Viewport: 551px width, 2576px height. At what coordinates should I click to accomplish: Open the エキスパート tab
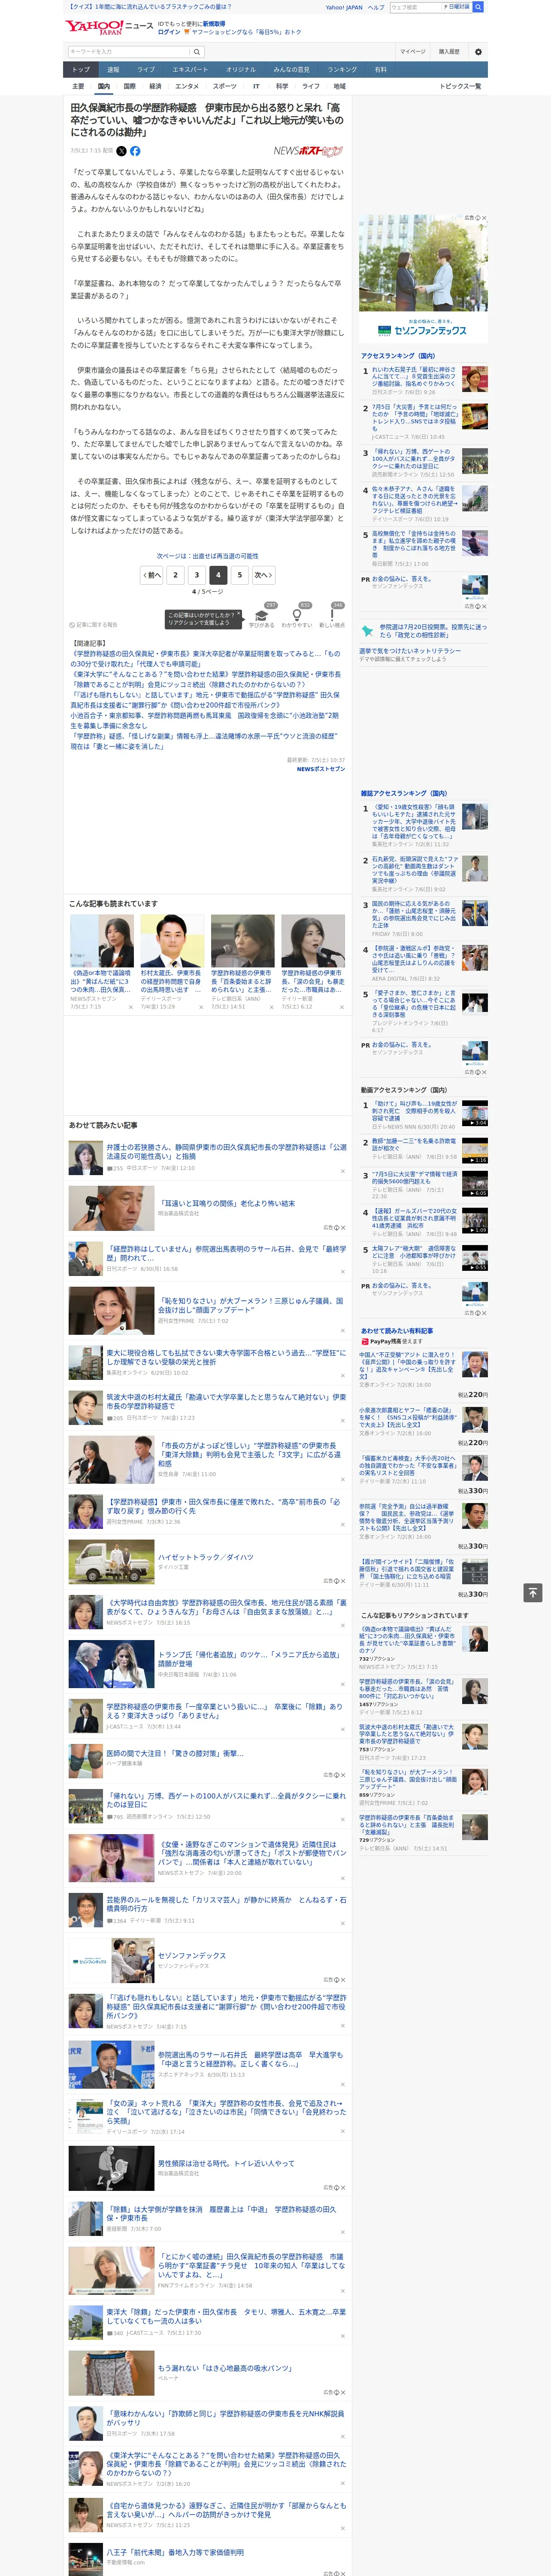click(190, 70)
